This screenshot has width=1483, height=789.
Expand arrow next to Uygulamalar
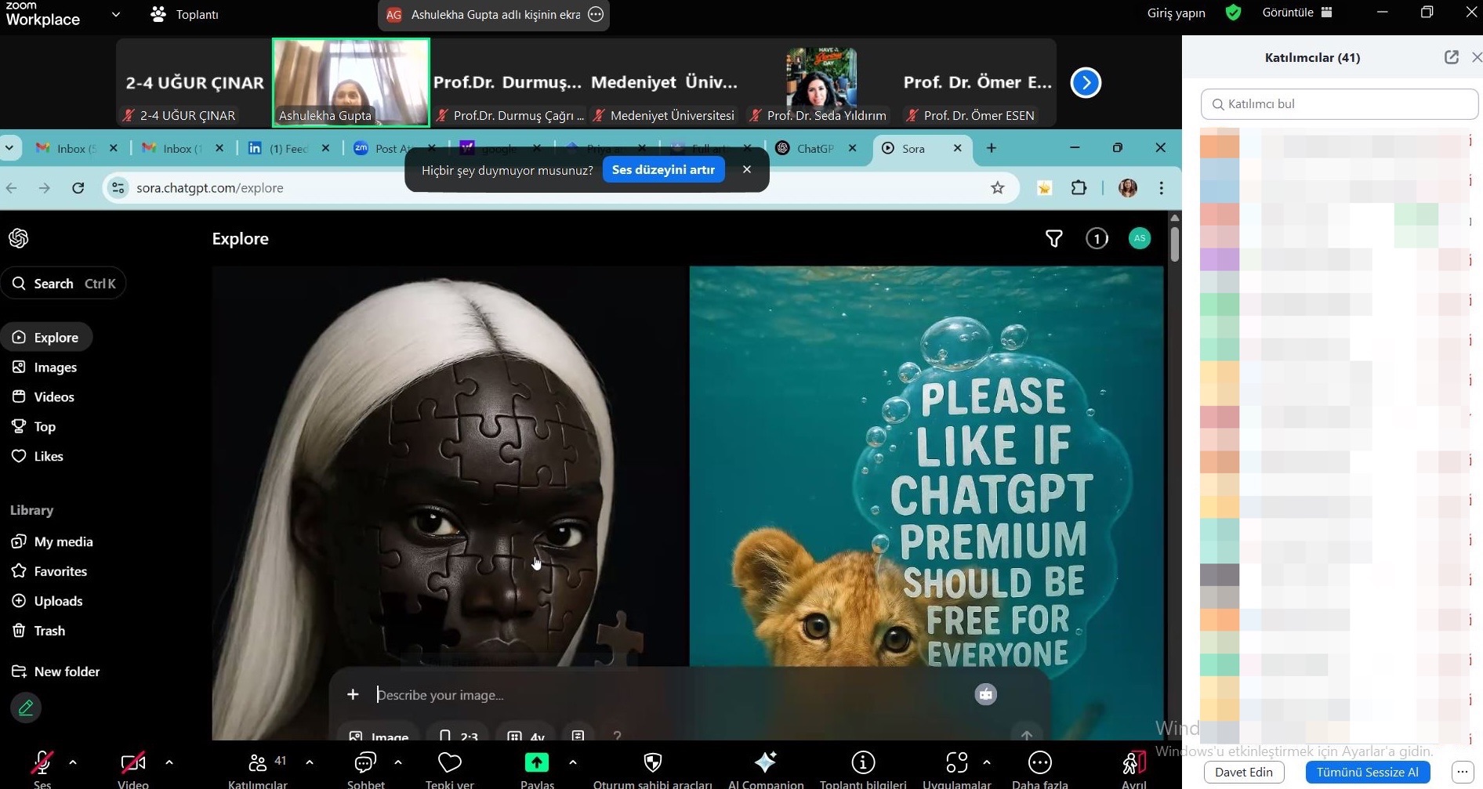click(x=986, y=762)
